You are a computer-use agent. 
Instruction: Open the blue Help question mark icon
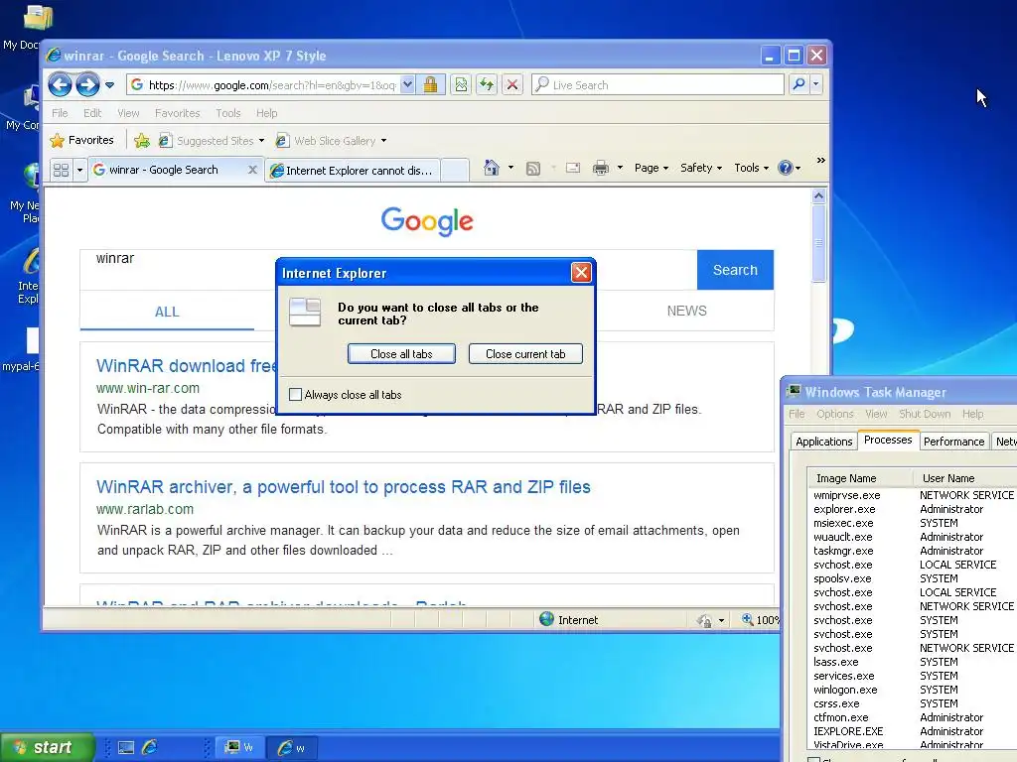pos(786,168)
